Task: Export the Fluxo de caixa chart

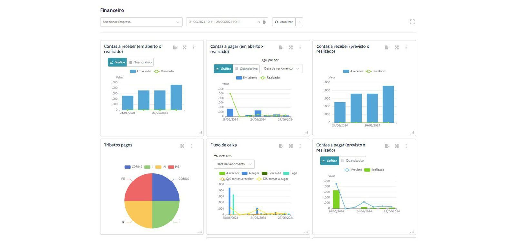Action: click(x=281, y=146)
